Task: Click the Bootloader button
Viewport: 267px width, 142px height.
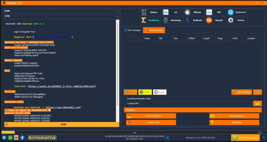Action: pos(234,123)
